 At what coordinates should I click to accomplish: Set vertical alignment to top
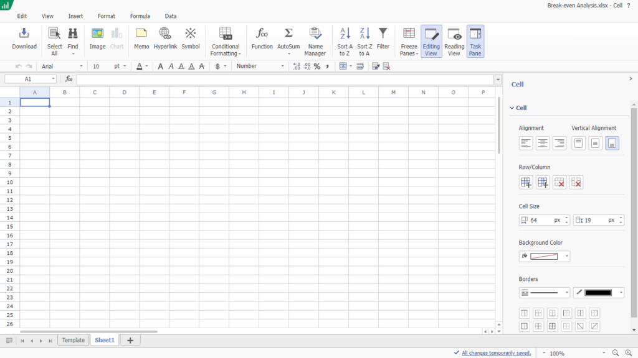578,143
